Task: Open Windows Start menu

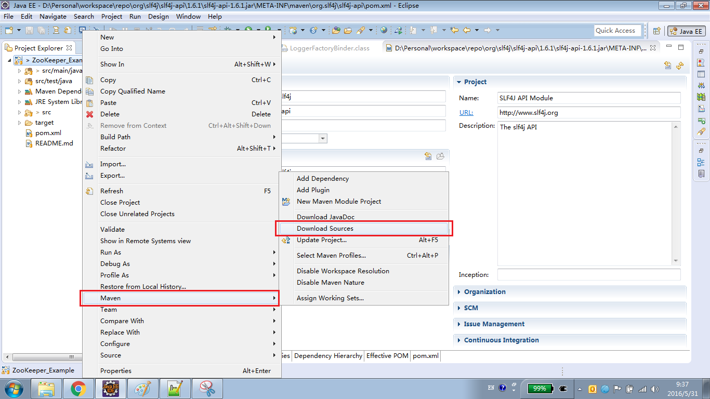Action: pyautogui.click(x=13, y=388)
